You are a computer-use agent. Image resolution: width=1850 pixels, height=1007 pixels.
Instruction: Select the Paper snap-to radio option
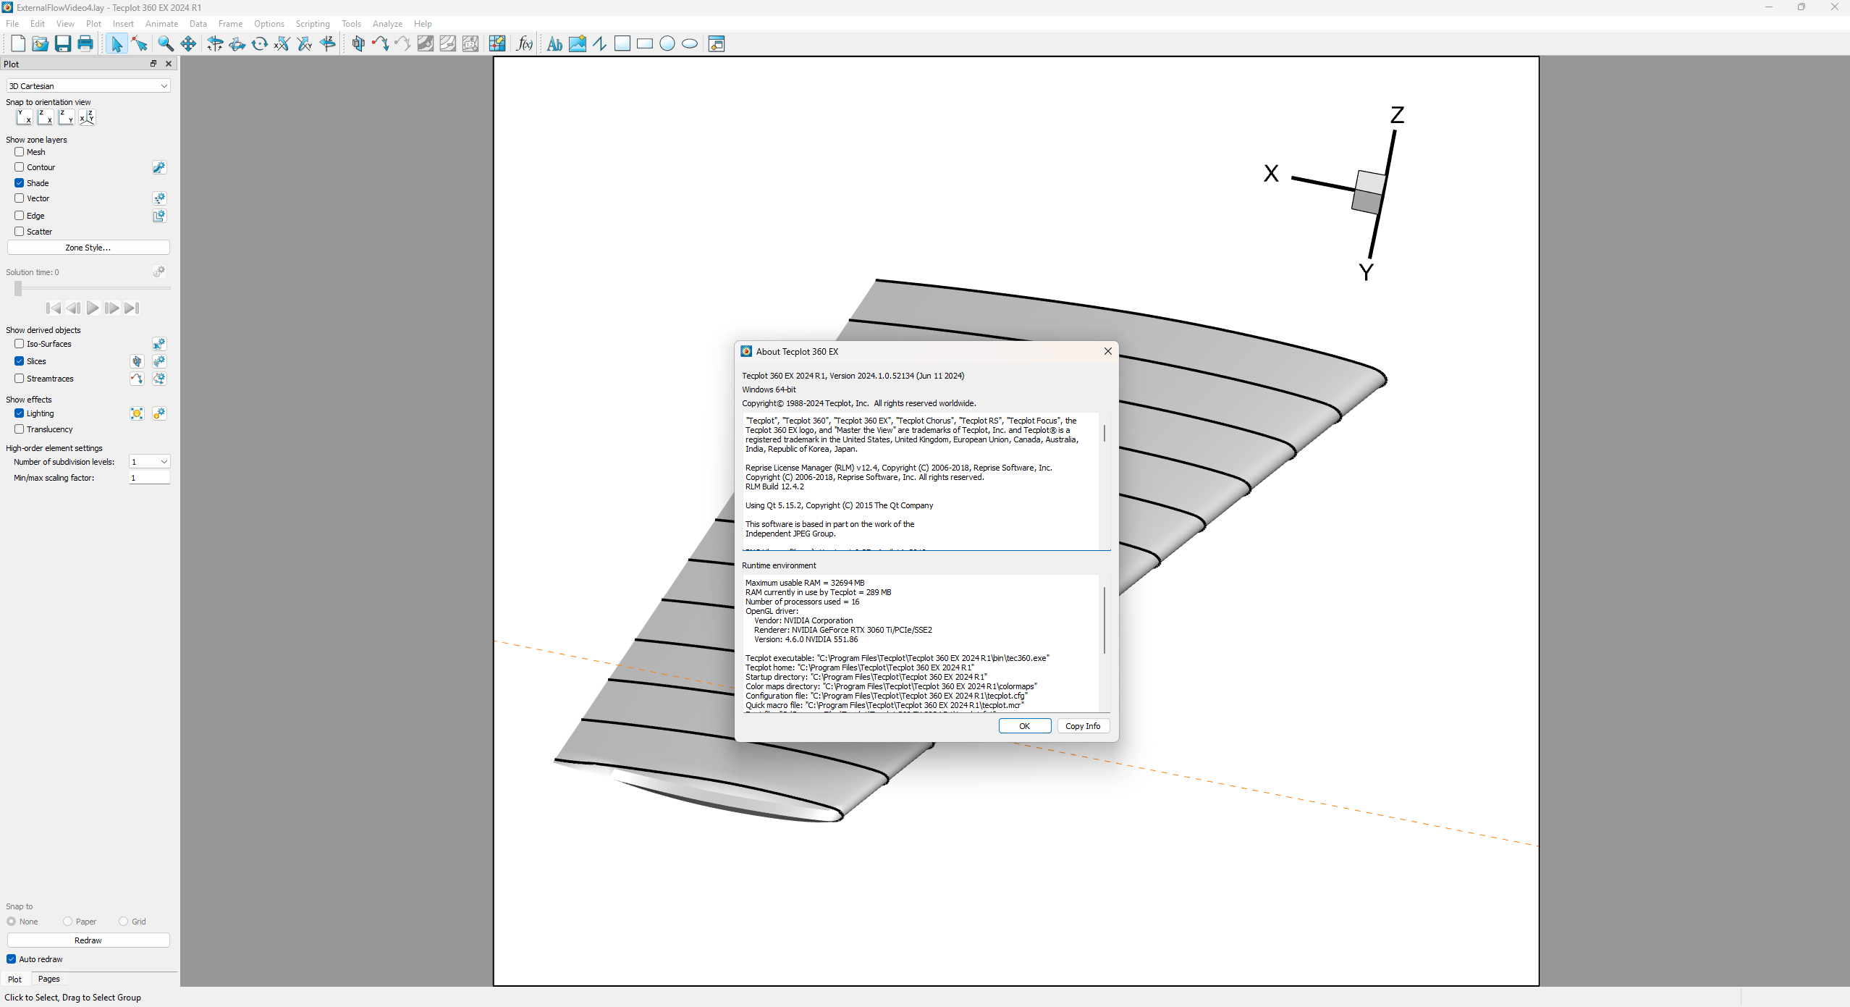point(67,922)
